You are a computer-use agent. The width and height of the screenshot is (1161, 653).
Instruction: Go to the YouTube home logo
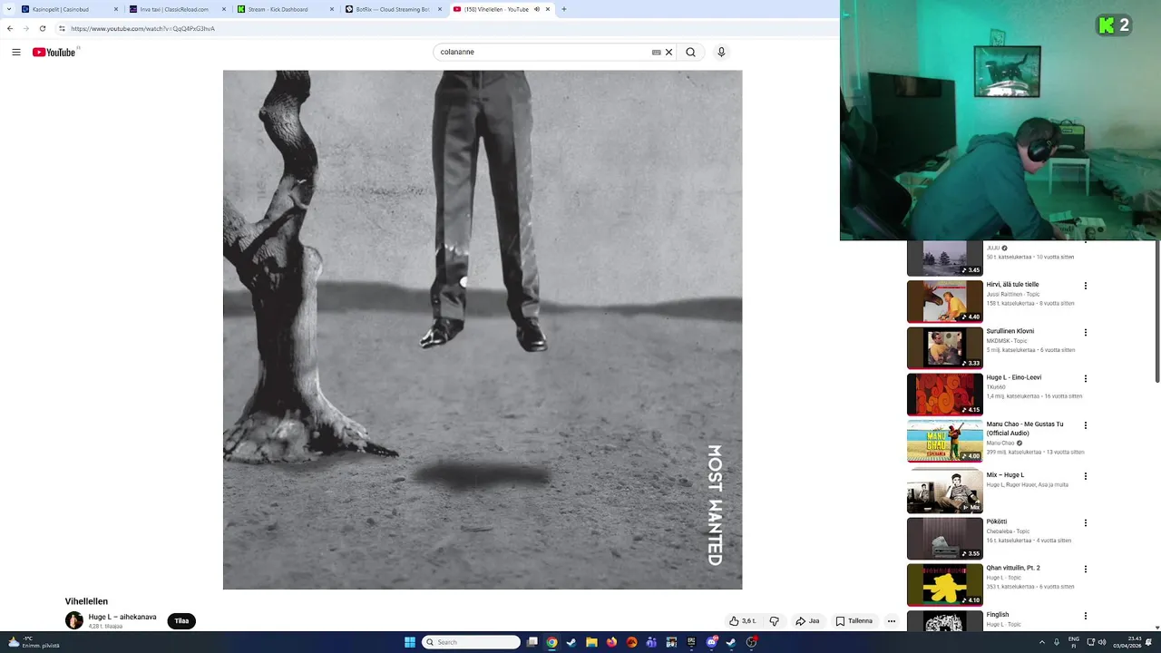coord(54,53)
